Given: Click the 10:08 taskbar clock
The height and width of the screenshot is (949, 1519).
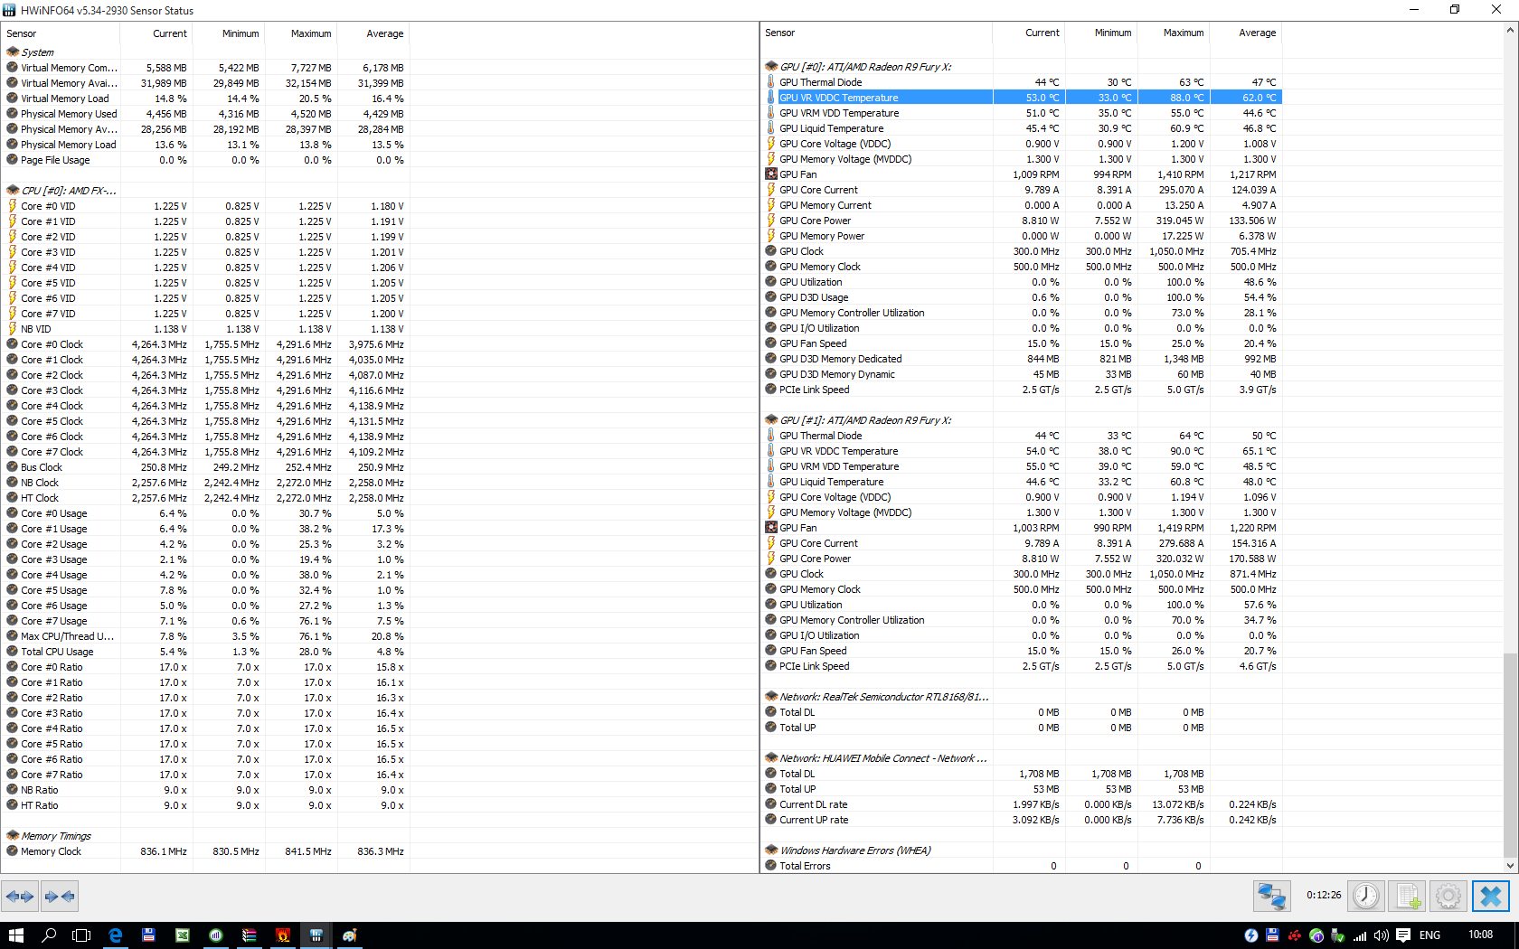Looking at the screenshot, I should point(1481,935).
